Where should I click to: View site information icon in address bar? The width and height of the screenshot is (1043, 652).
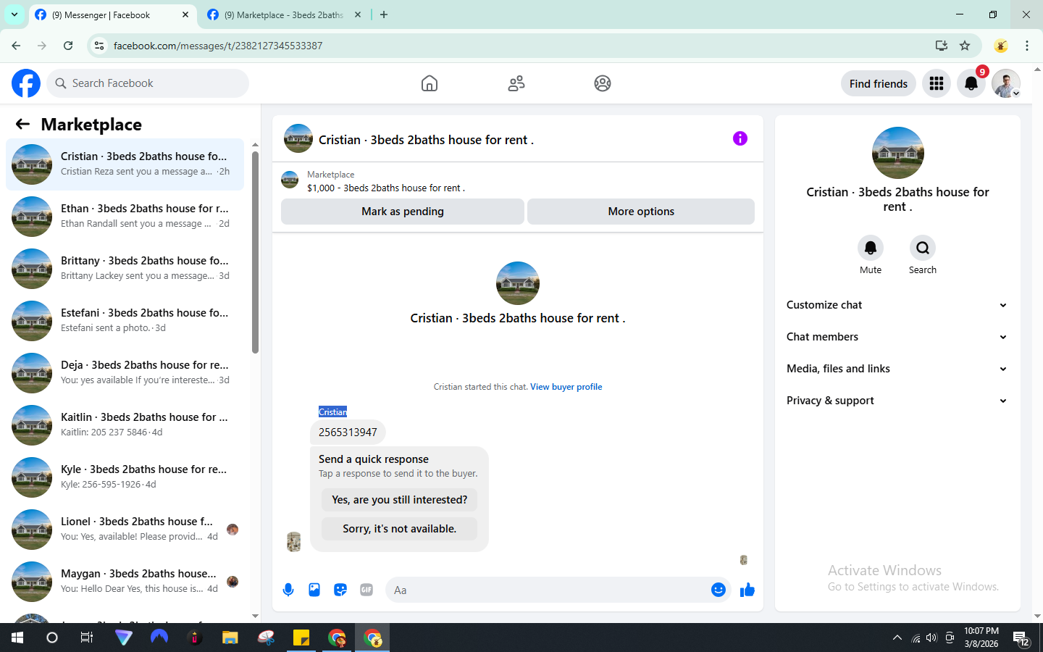[99, 46]
